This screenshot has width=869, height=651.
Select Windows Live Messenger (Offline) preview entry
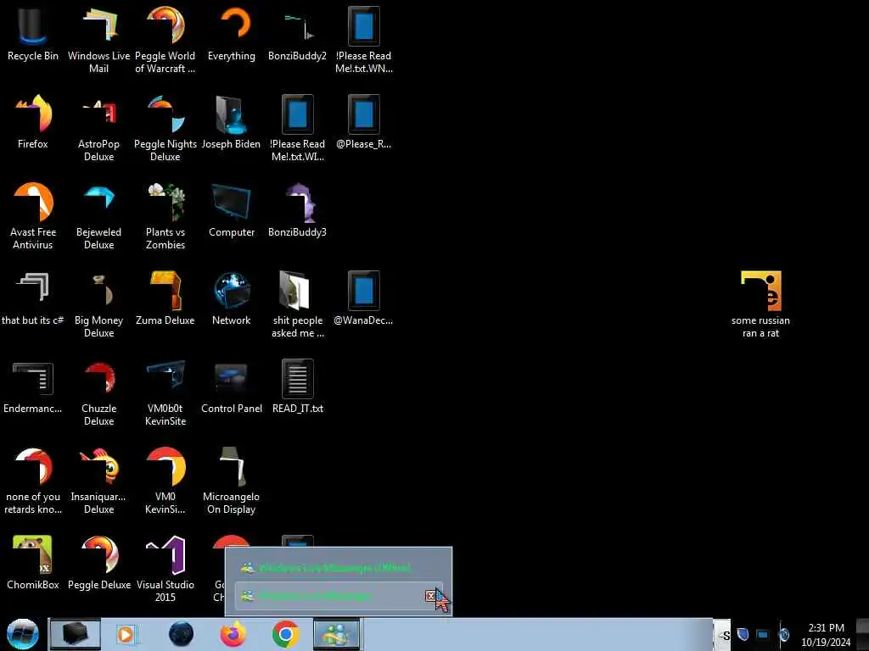click(338, 567)
